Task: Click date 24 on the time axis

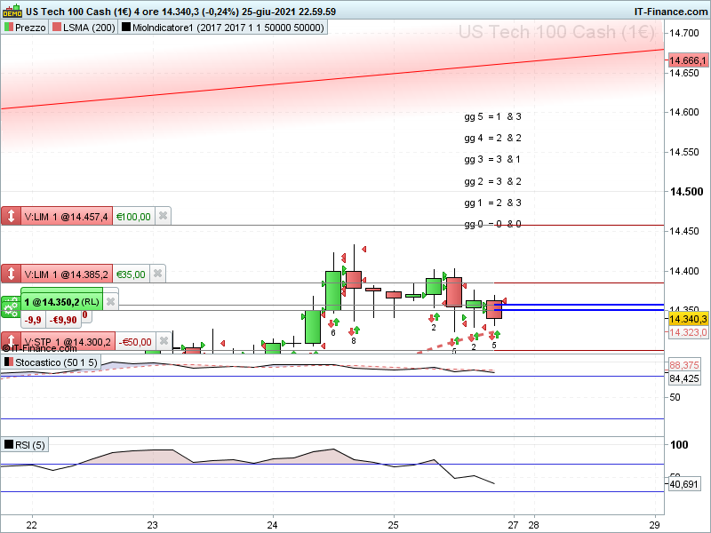Action: [x=272, y=525]
